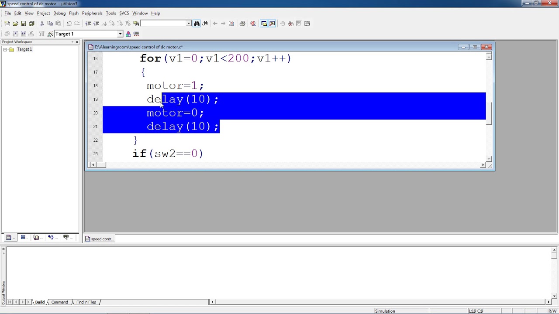Open the SVCS menu
Image resolution: width=559 pixels, height=314 pixels.
[124, 13]
